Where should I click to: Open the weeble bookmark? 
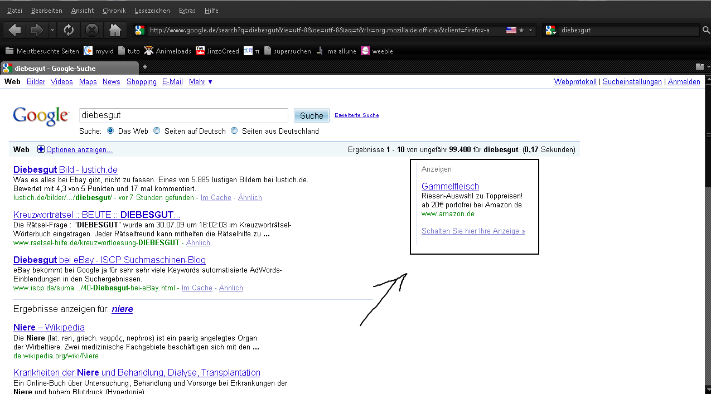pyautogui.click(x=377, y=51)
